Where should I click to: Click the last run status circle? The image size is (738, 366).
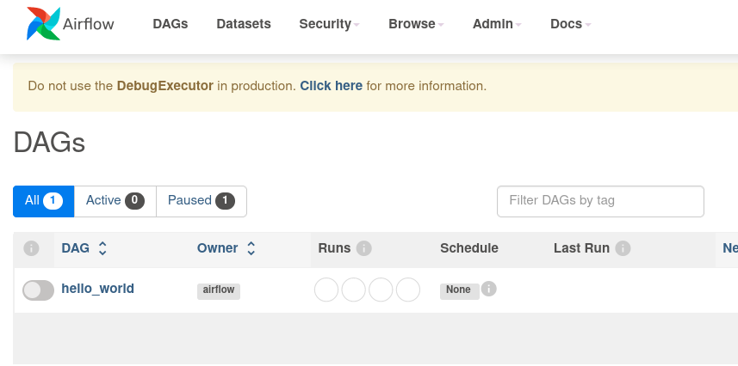pos(407,290)
